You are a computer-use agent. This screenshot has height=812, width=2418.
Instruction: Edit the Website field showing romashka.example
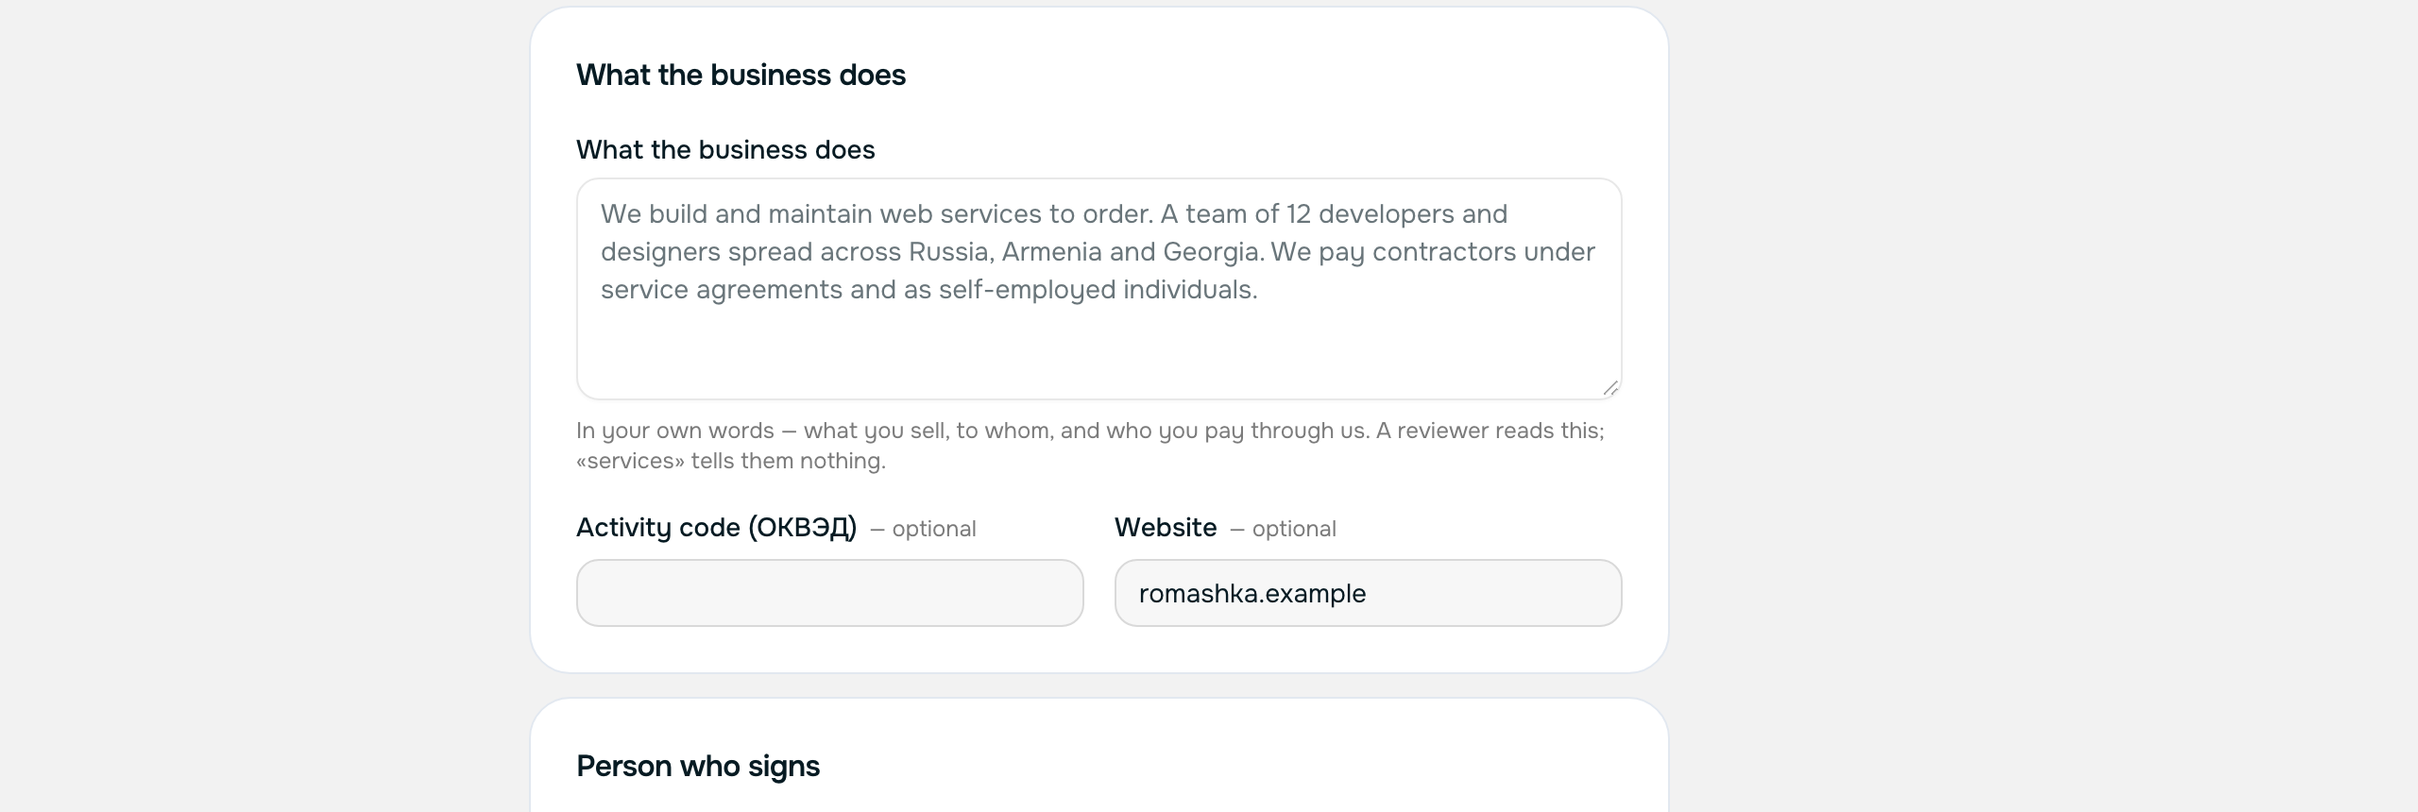[1368, 593]
